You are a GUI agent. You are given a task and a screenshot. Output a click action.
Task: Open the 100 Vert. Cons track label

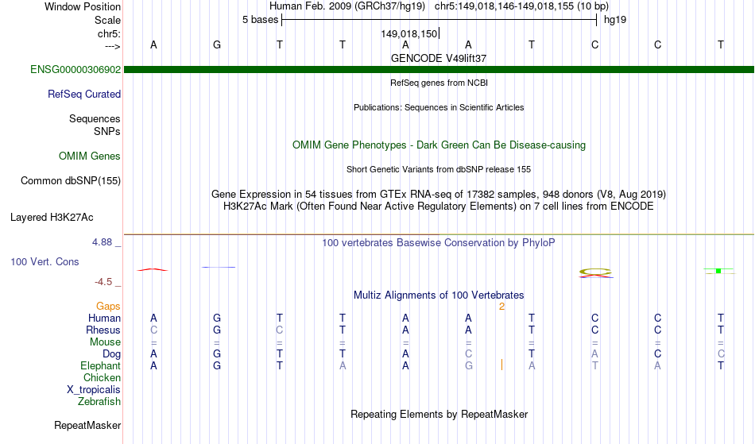pos(45,261)
